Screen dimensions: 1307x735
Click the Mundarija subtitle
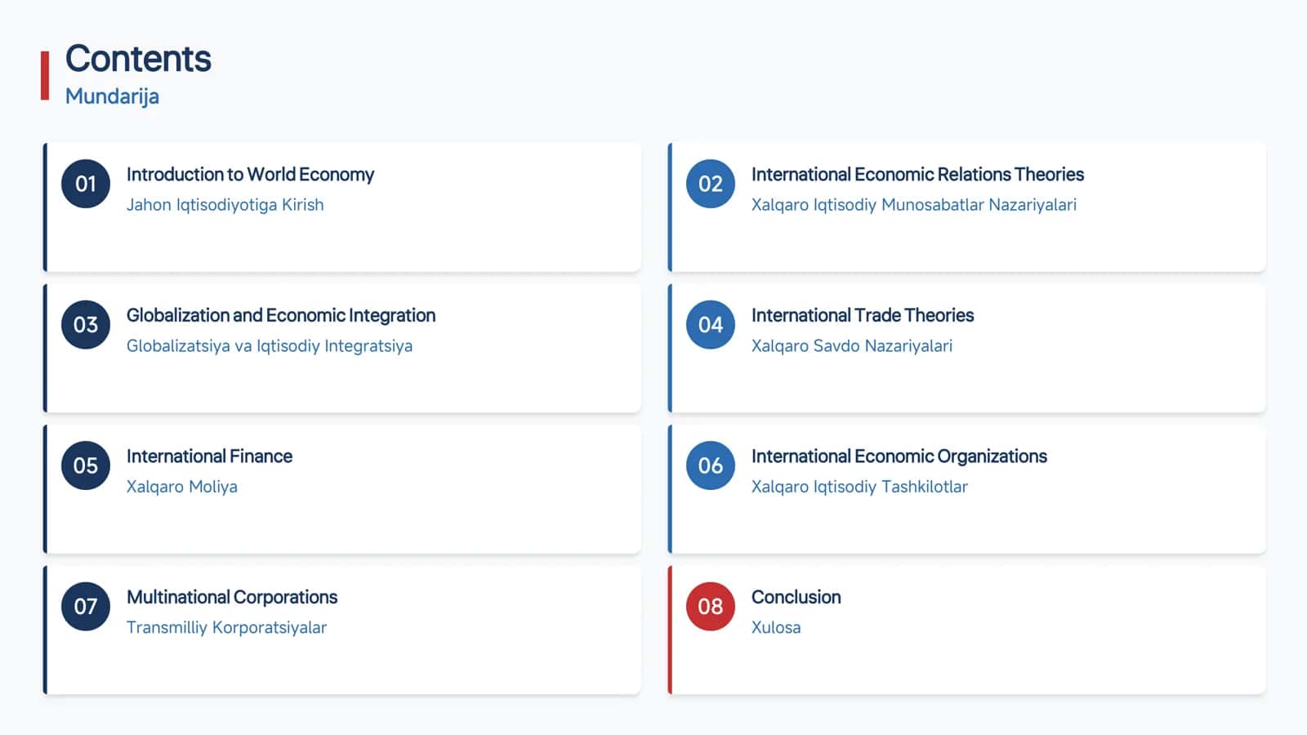point(112,96)
